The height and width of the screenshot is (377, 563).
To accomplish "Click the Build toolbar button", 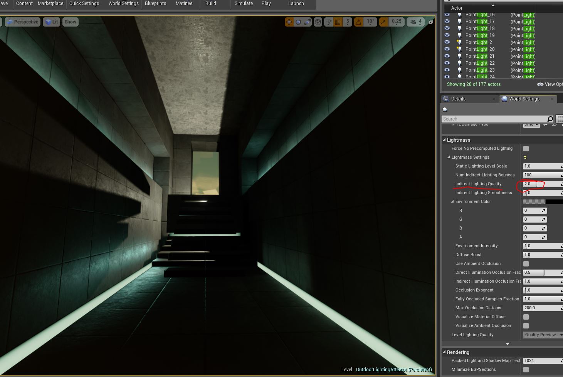I will tap(211, 3).
